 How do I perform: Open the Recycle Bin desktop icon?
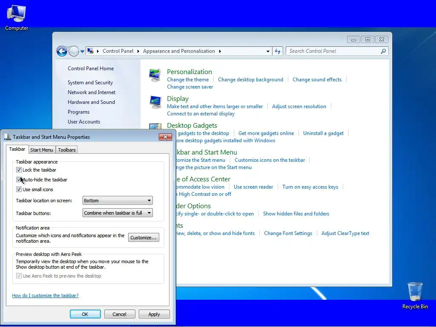(415, 295)
